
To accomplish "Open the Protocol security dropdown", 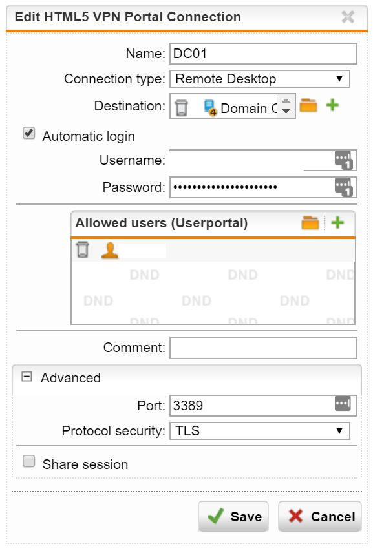I will 260,431.
